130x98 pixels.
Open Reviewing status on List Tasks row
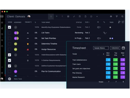(x=79, y=33)
